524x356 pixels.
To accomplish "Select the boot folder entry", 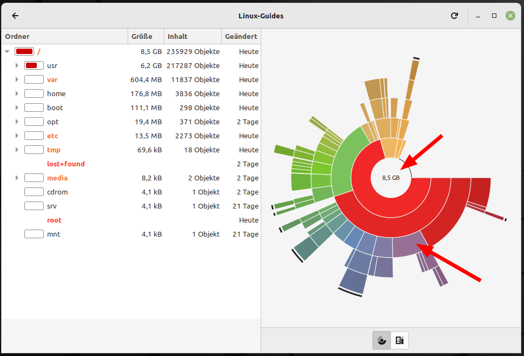I will point(55,108).
